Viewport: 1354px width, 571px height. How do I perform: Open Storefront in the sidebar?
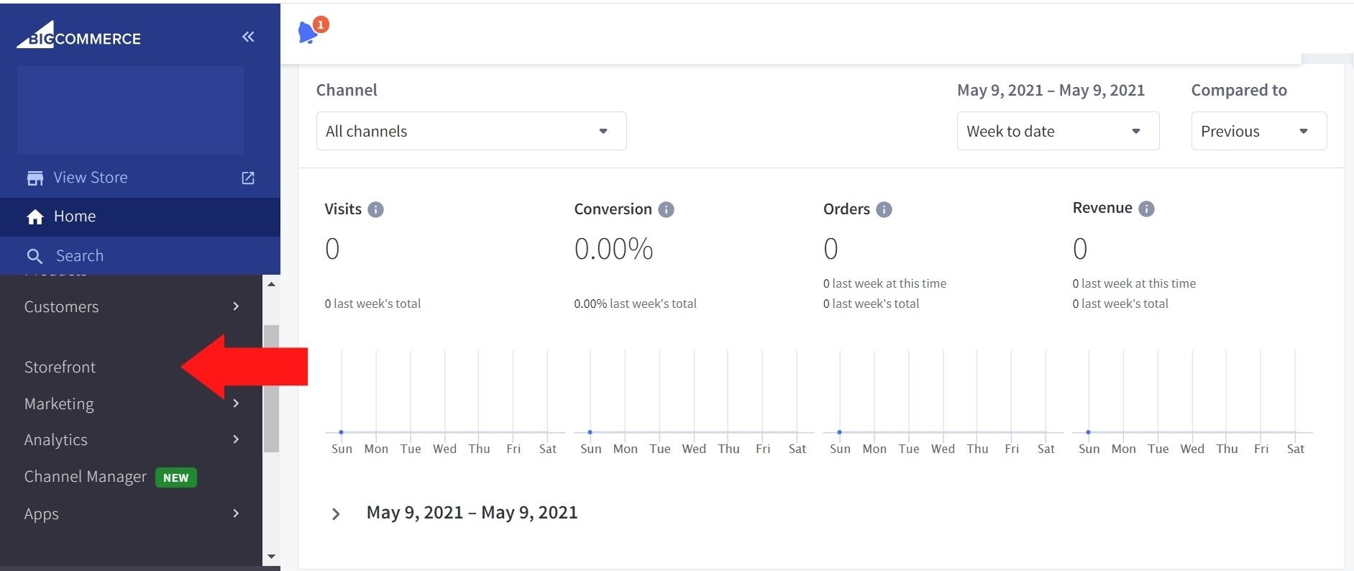tap(60, 367)
